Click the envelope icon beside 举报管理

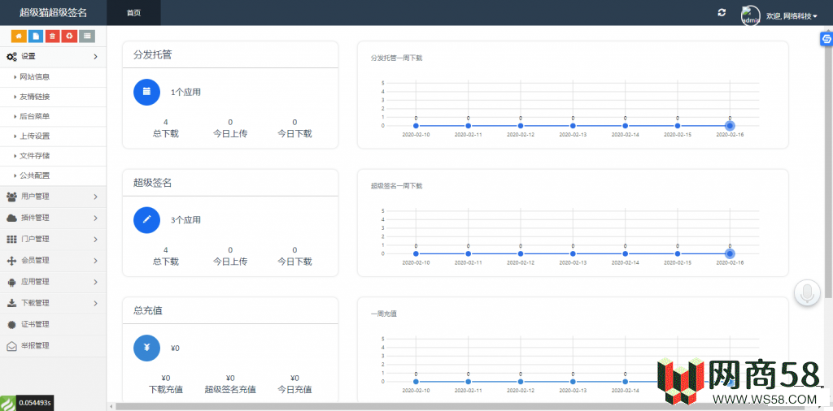pyautogui.click(x=11, y=346)
